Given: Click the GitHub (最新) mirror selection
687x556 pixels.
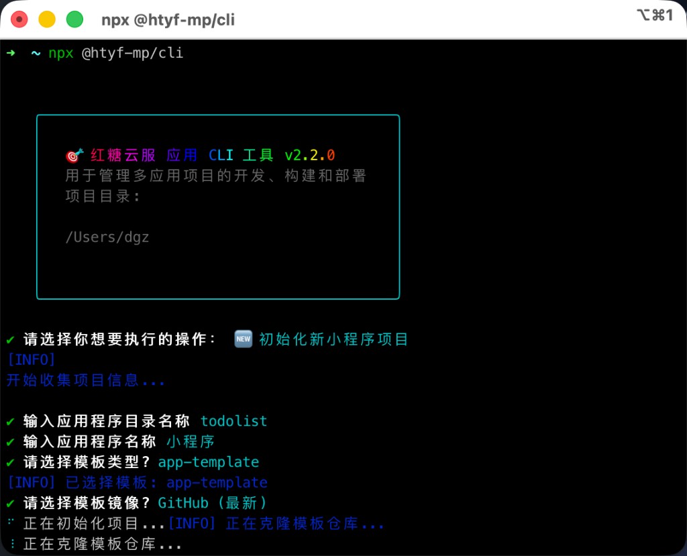Looking at the screenshot, I should click(213, 503).
